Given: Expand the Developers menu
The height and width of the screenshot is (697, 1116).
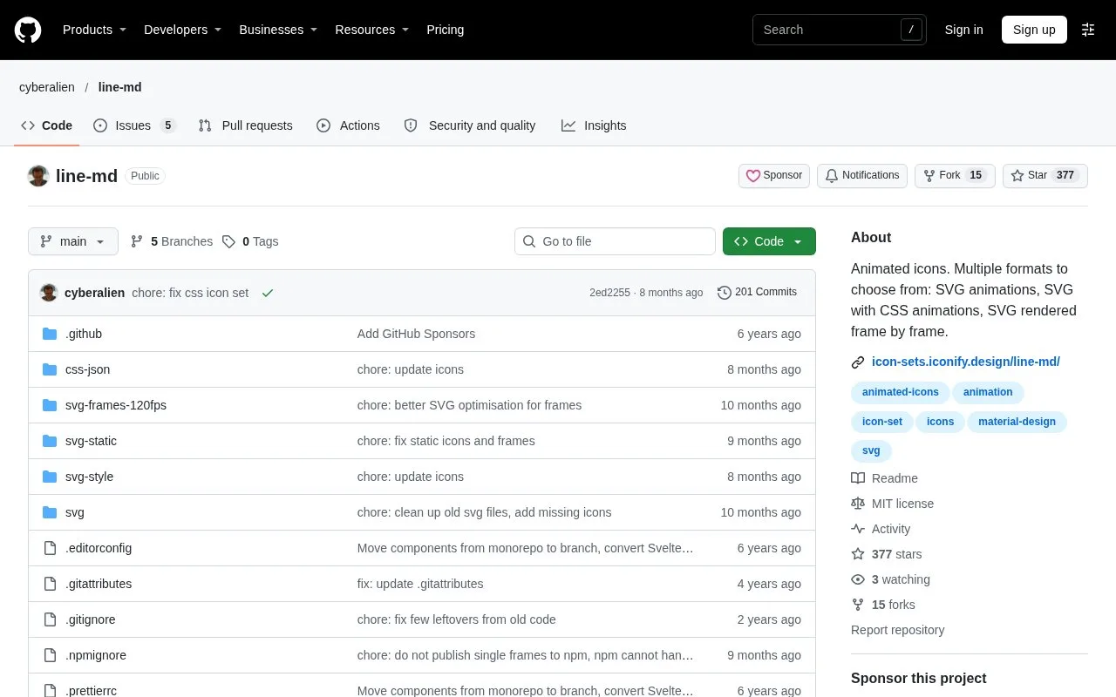Looking at the screenshot, I should pos(183,30).
